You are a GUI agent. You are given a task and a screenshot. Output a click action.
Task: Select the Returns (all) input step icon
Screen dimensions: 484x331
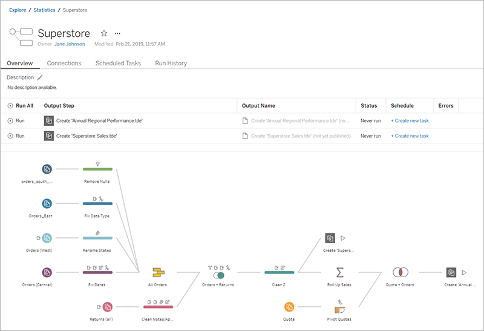click(108, 307)
